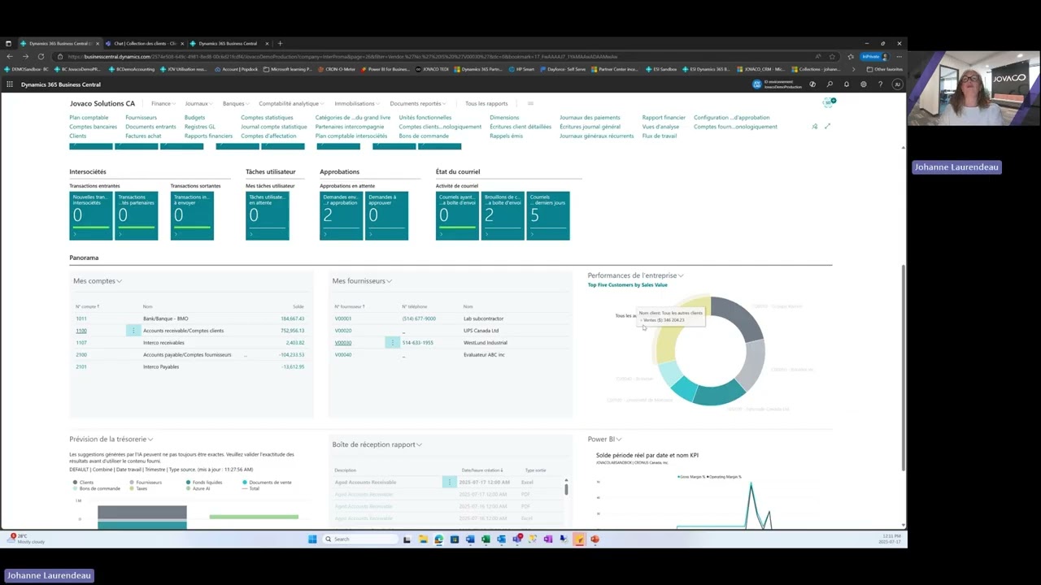Open PowerPoint from the taskbar
The width and height of the screenshot is (1041, 585).
click(595, 539)
